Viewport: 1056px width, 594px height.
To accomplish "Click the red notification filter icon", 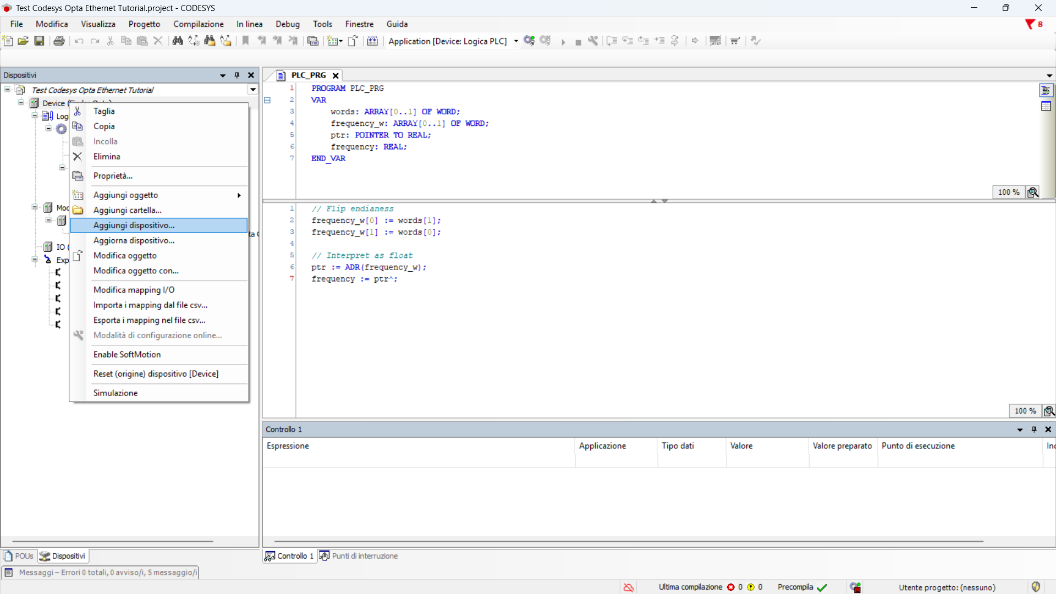I will point(1030,24).
